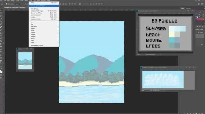Enable the Auto-Select checkbox
205x114 pixels.
(7, 4)
